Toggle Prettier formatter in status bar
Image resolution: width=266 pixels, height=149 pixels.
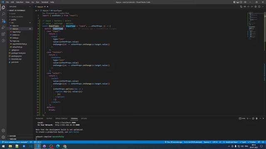point(252,142)
